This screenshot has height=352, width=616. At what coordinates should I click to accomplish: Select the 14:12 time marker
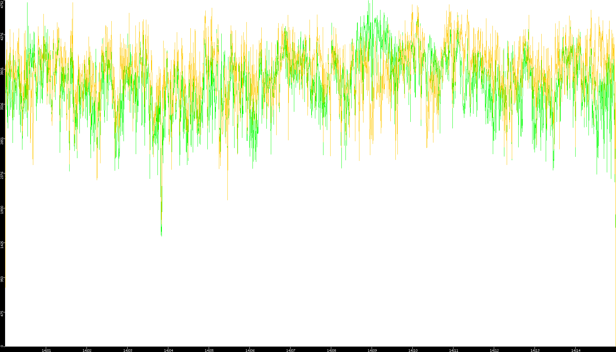click(494, 350)
